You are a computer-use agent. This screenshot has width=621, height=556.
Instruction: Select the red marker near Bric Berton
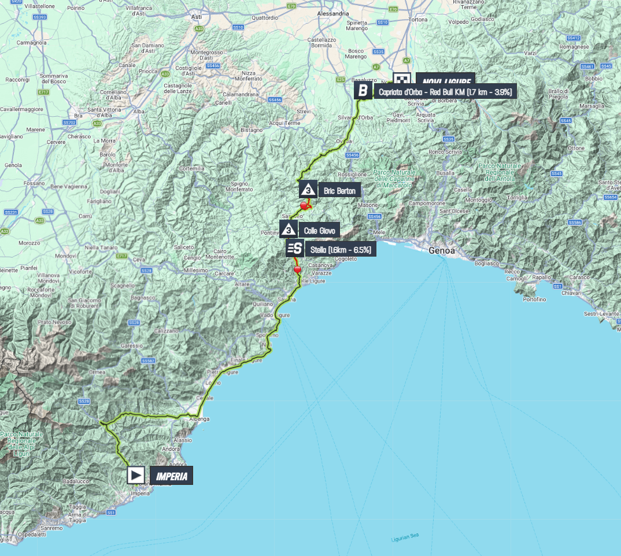[x=304, y=206]
